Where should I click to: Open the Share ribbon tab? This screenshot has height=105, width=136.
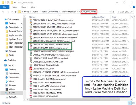[24, 7]
